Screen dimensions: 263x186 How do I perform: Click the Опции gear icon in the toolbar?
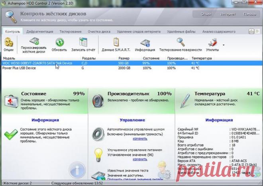tap(8, 42)
